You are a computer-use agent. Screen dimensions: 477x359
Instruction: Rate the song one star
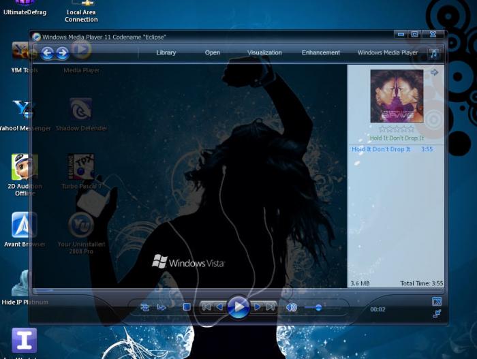coord(382,129)
